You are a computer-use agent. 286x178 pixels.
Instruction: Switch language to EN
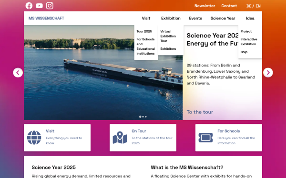pos(258,6)
